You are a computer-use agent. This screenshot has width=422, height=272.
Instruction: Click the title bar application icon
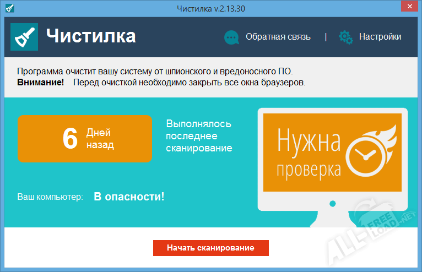point(8,8)
